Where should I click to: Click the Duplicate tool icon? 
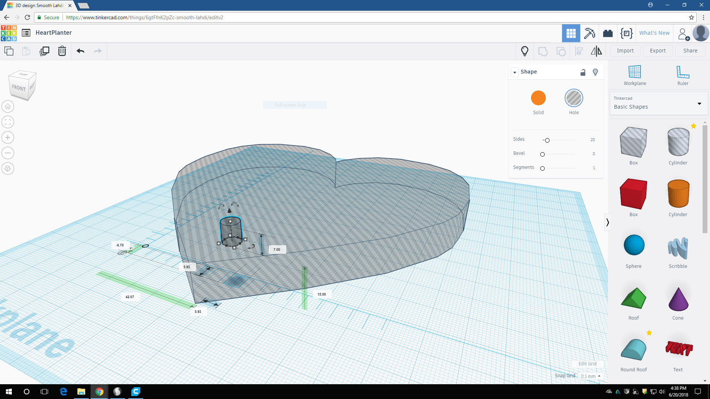coord(44,51)
